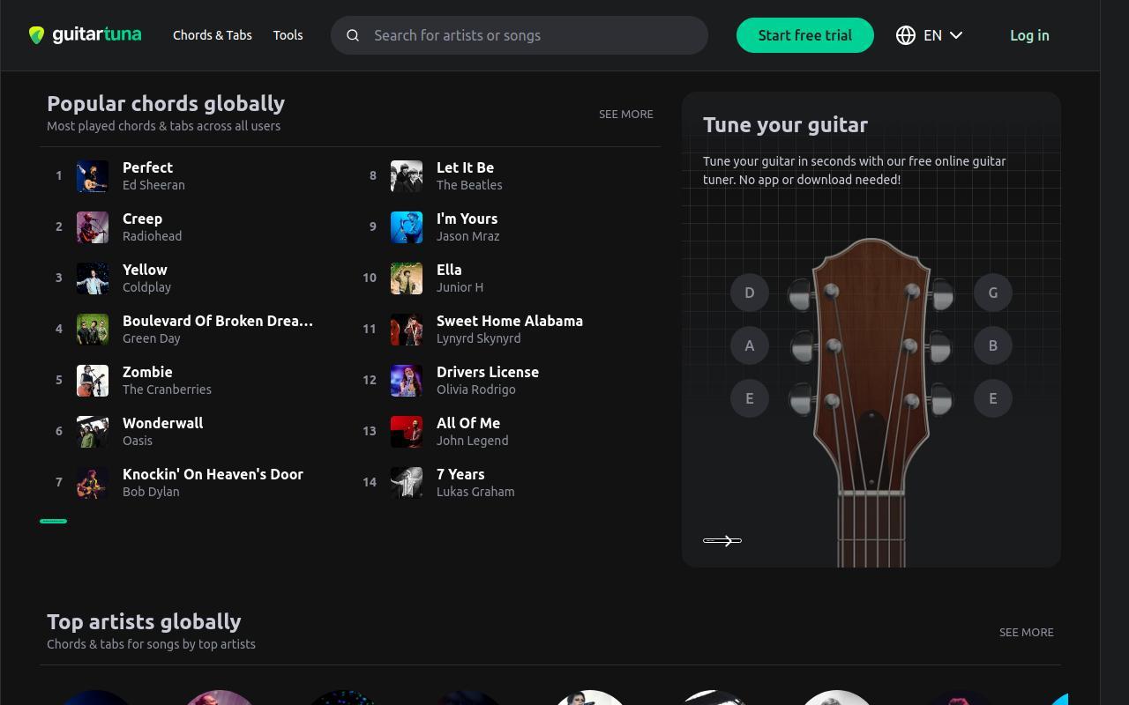
Task: Open Zombie album thumbnail
Action: (x=93, y=381)
